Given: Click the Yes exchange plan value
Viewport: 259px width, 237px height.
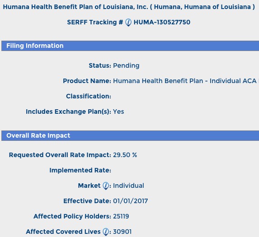Looking at the screenshot, I should [x=118, y=112].
